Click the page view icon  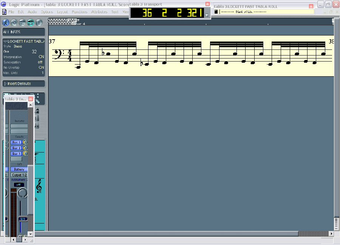tap(39, 22)
